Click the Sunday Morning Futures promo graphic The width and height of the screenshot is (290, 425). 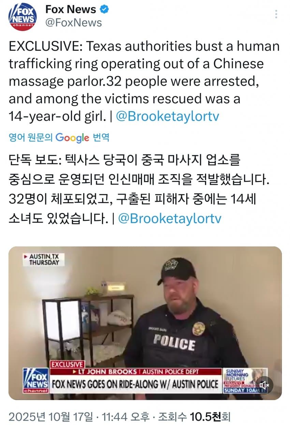(x=245, y=380)
